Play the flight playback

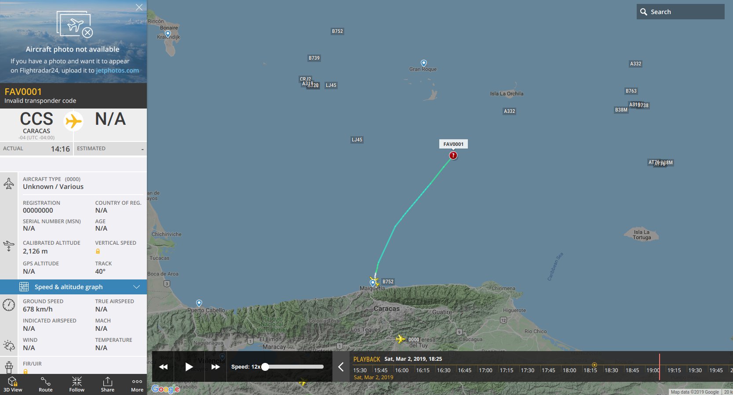point(189,367)
